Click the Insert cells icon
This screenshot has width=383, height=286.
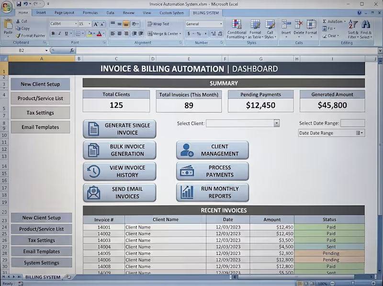[x=286, y=24]
